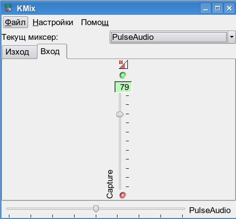Click the PulseAudio label beside balance slider
Image resolution: width=236 pixels, height=219 pixels.
[210, 210]
